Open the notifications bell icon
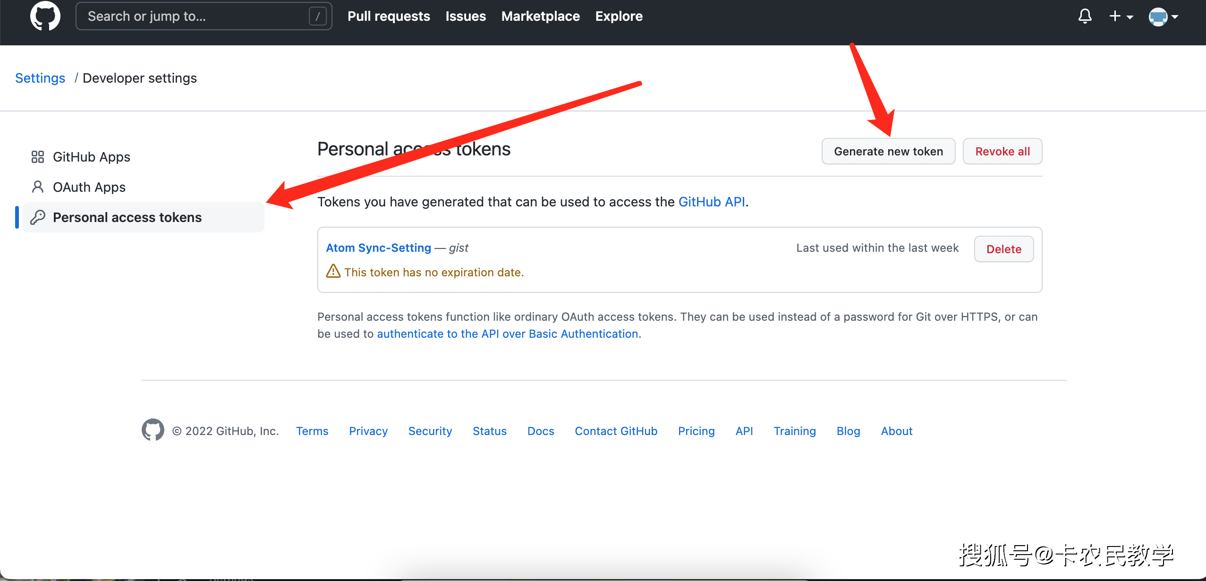The height and width of the screenshot is (581, 1206). 1085,17
